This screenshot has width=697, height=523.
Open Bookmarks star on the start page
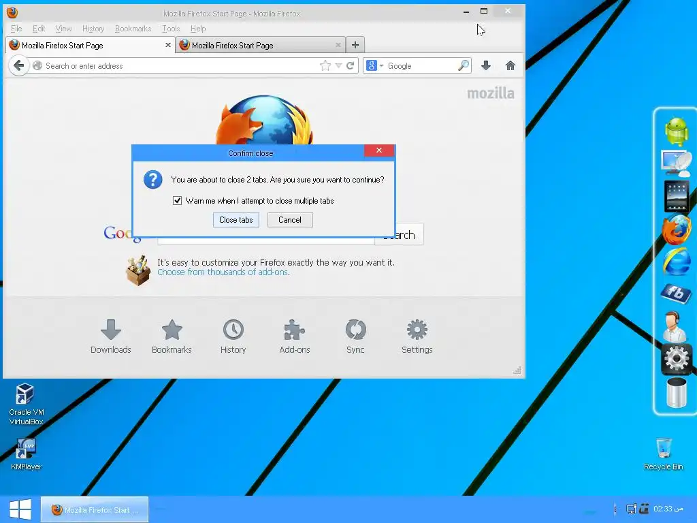coord(172,336)
